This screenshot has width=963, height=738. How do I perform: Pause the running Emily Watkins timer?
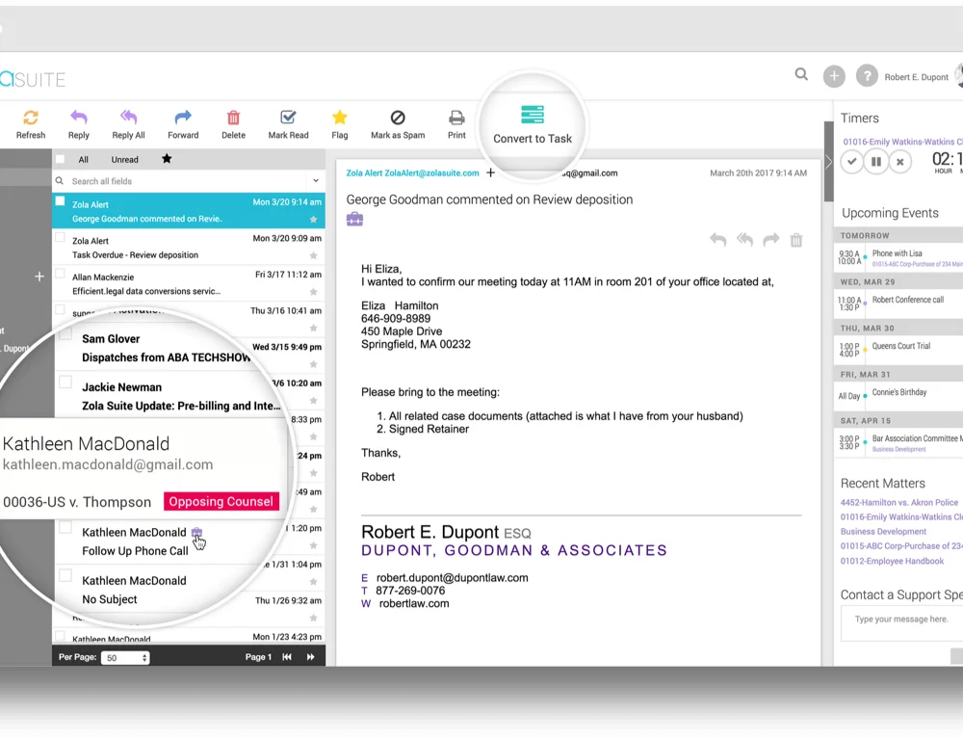(875, 162)
